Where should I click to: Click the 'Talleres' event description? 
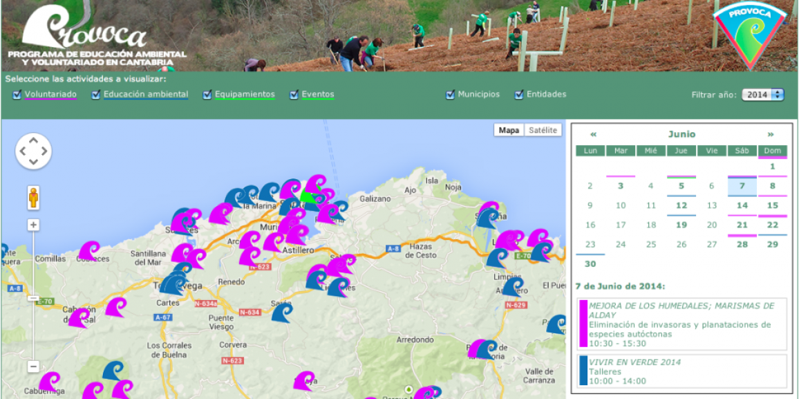pos(604,372)
